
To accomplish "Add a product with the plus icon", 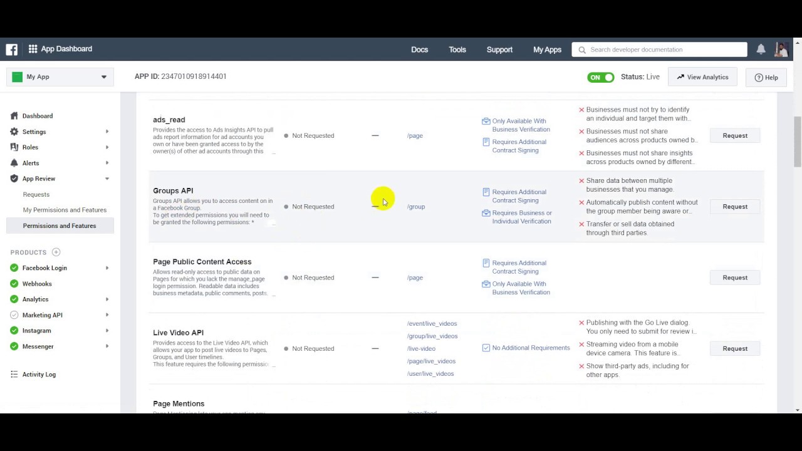I will click(x=56, y=252).
